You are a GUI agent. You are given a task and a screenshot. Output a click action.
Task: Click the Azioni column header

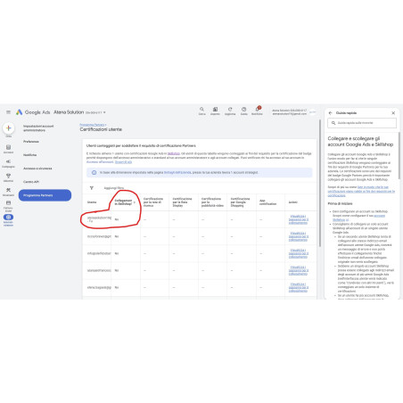[x=293, y=202]
